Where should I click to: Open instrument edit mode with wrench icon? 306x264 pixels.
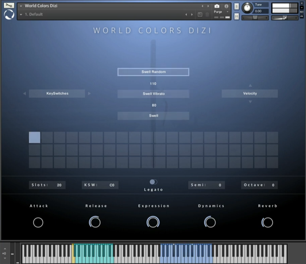tap(9, 5)
